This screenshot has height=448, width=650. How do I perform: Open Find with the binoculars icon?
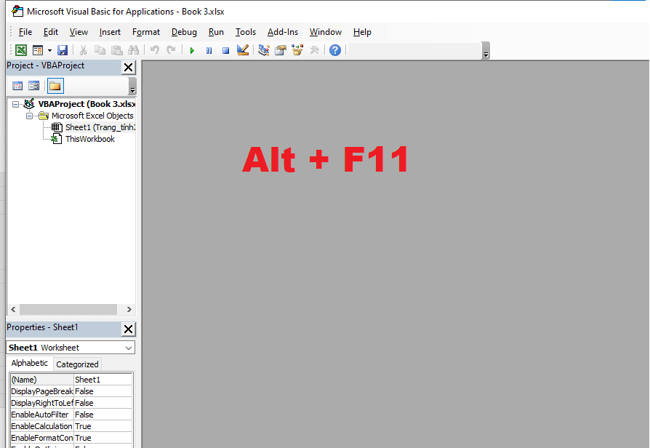134,50
